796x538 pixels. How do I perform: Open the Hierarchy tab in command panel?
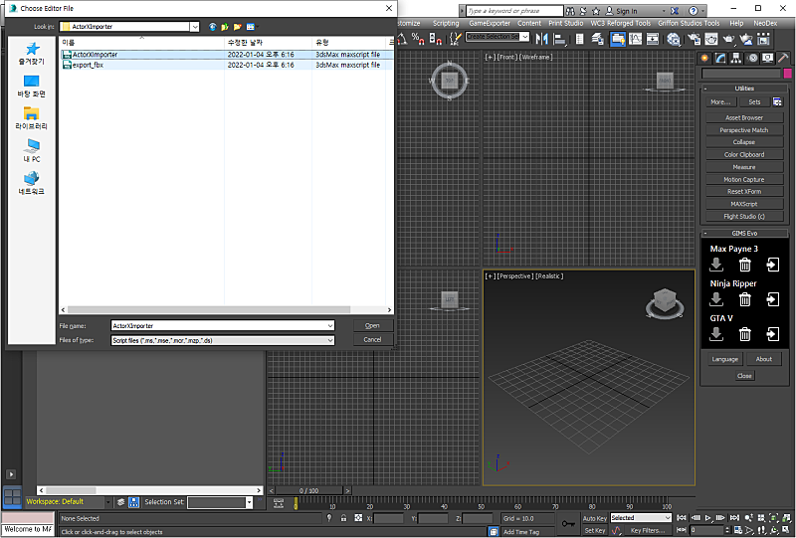tap(737, 58)
